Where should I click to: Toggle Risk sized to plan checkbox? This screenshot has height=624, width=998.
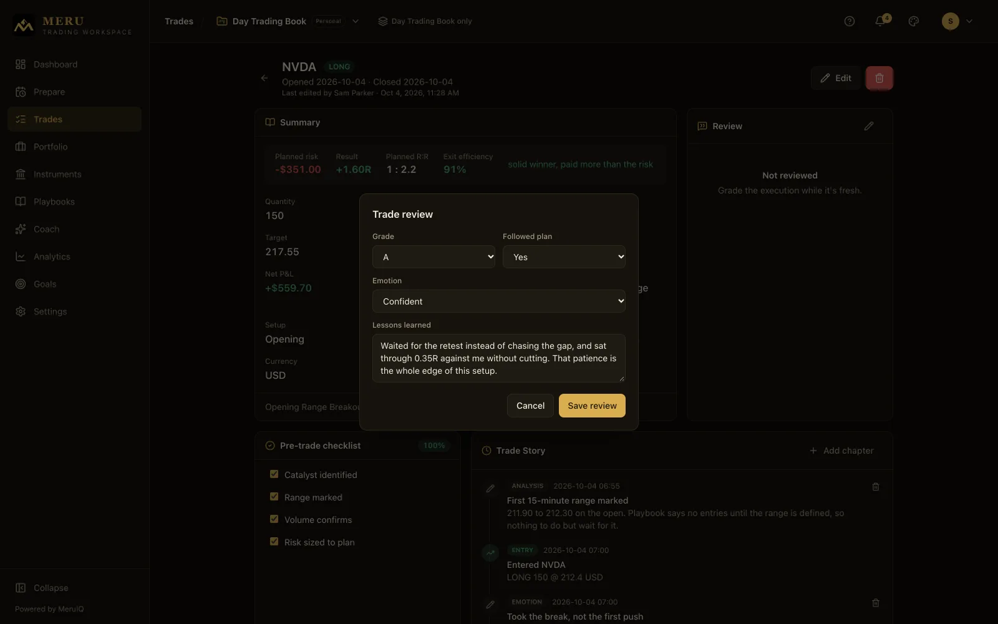[x=274, y=542]
